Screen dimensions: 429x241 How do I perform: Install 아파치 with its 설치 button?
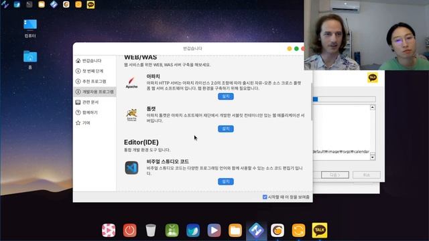(x=226, y=96)
